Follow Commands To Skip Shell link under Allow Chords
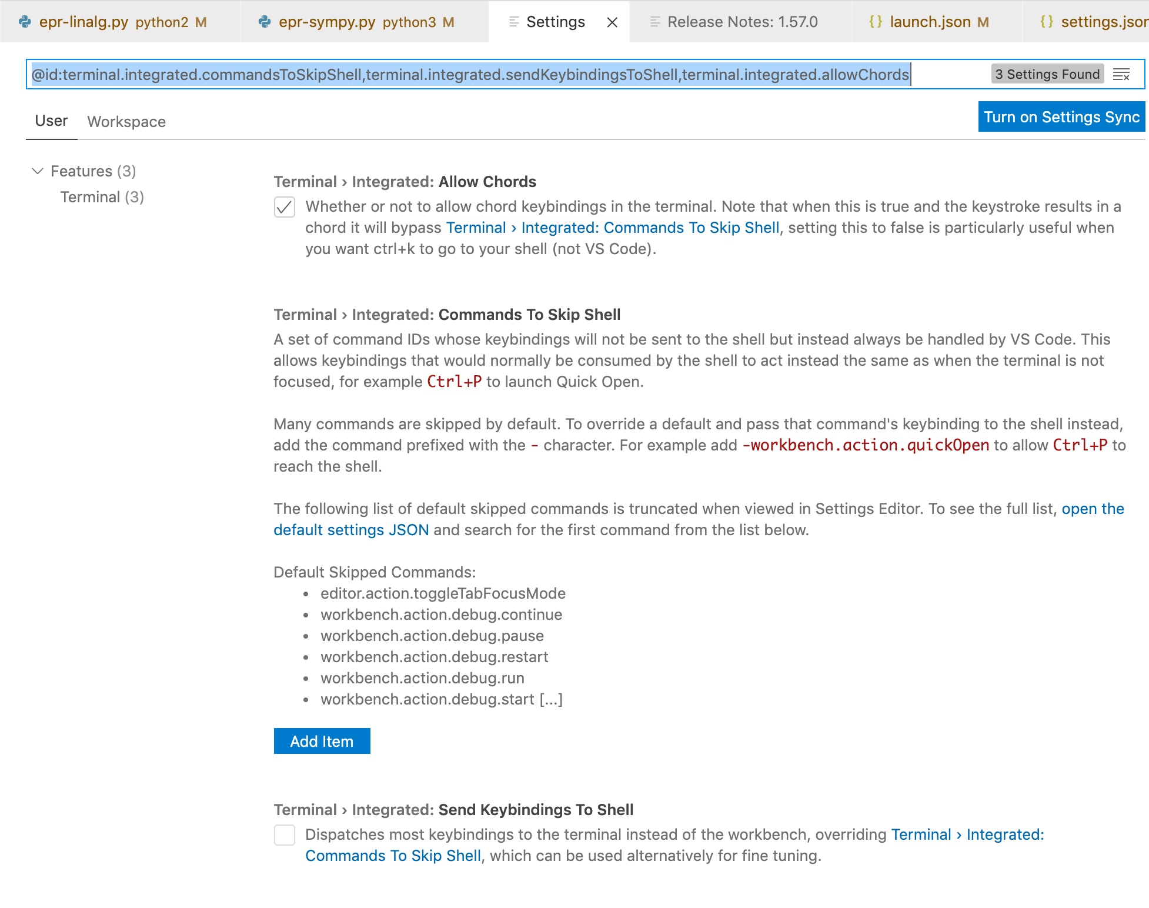1149x908 pixels. (612, 228)
